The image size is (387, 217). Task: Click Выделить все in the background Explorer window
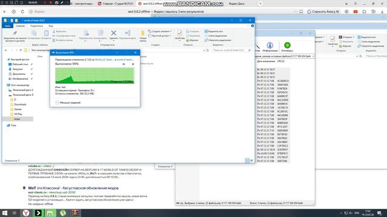coord(366,37)
